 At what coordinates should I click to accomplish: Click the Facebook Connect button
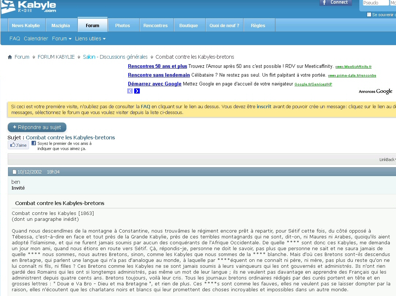click(335, 3)
